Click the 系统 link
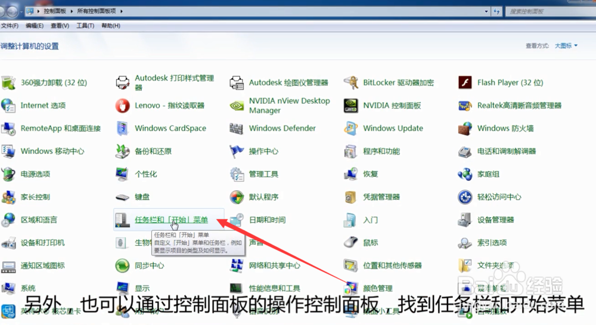 [28, 288]
